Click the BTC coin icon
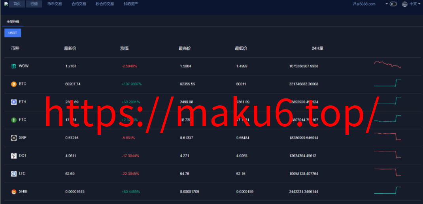Screen dimensions: 423x204 [14, 84]
